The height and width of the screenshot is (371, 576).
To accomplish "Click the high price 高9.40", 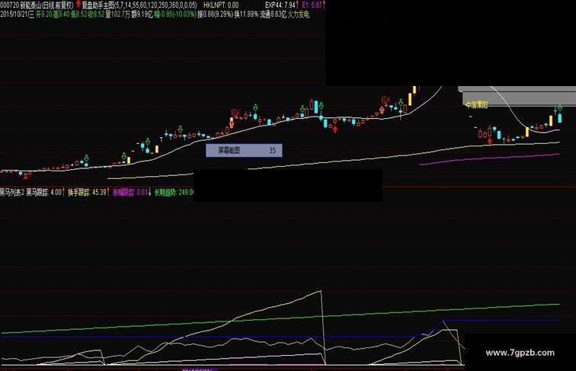I will pyautogui.click(x=61, y=14).
